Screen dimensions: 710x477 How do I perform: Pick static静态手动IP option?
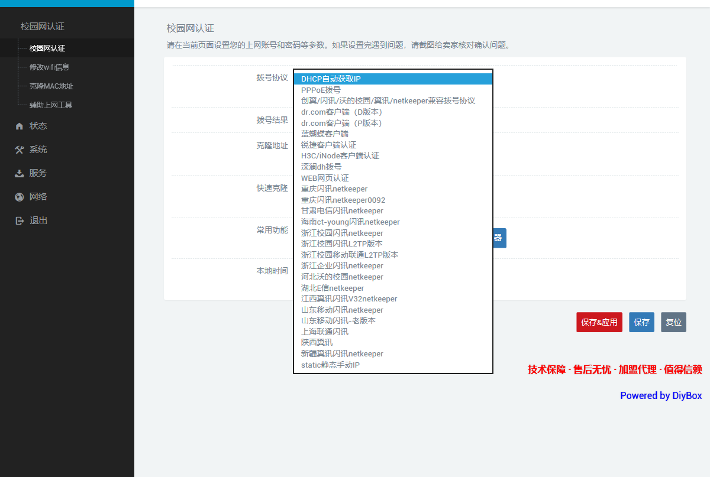[393, 365]
